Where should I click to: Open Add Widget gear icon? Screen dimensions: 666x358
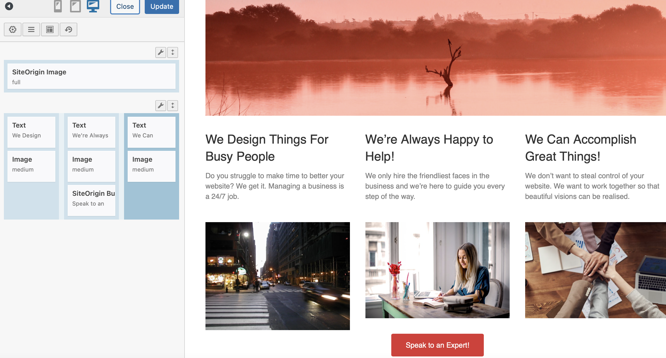(13, 29)
